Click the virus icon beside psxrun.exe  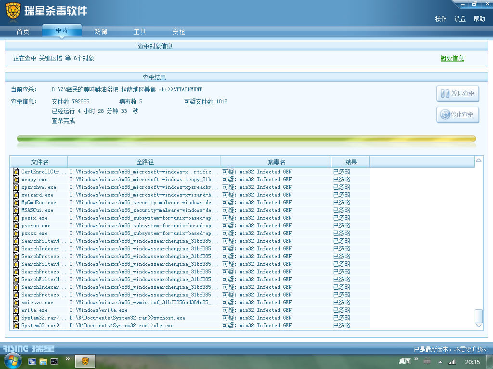coord(16,226)
